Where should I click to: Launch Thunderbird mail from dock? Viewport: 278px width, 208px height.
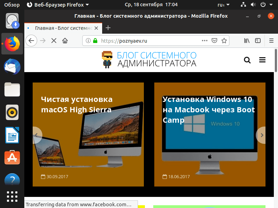[12, 67]
